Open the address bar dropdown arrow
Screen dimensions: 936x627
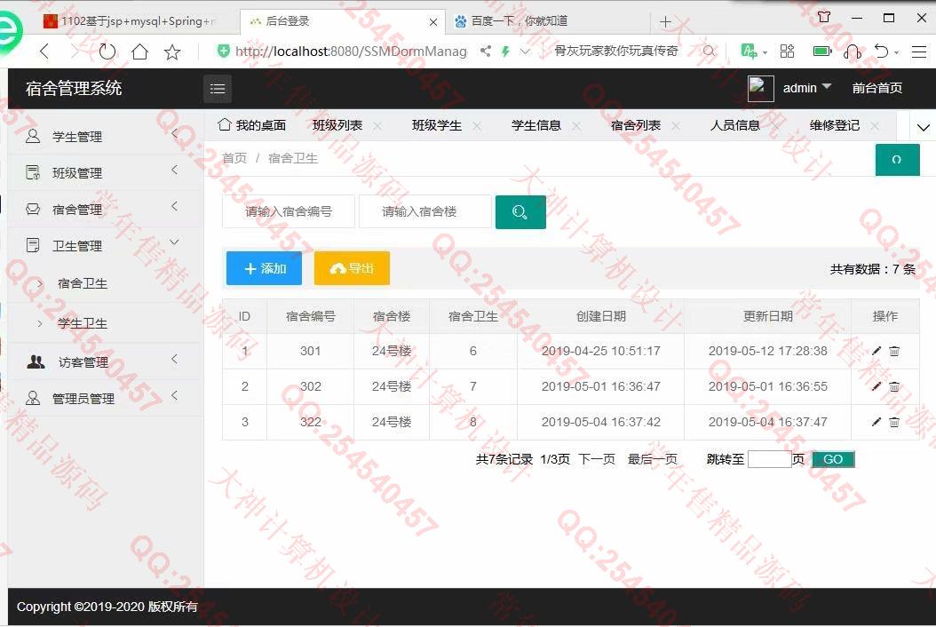pos(525,52)
